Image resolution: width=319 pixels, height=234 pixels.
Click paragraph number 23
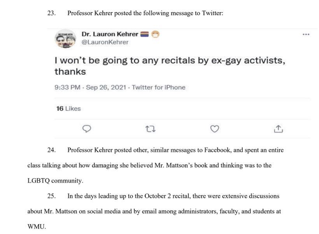pos(51,13)
